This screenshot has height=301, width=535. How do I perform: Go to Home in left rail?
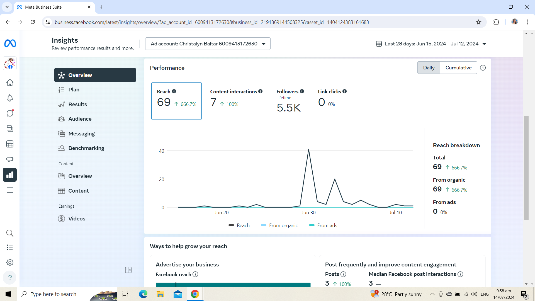coord(10,82)
